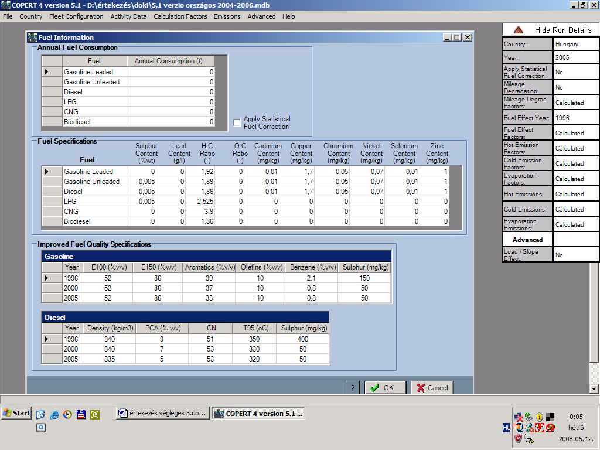
Task: Open the Help menu
Action: pyautogui.click(x=288, y=16)
